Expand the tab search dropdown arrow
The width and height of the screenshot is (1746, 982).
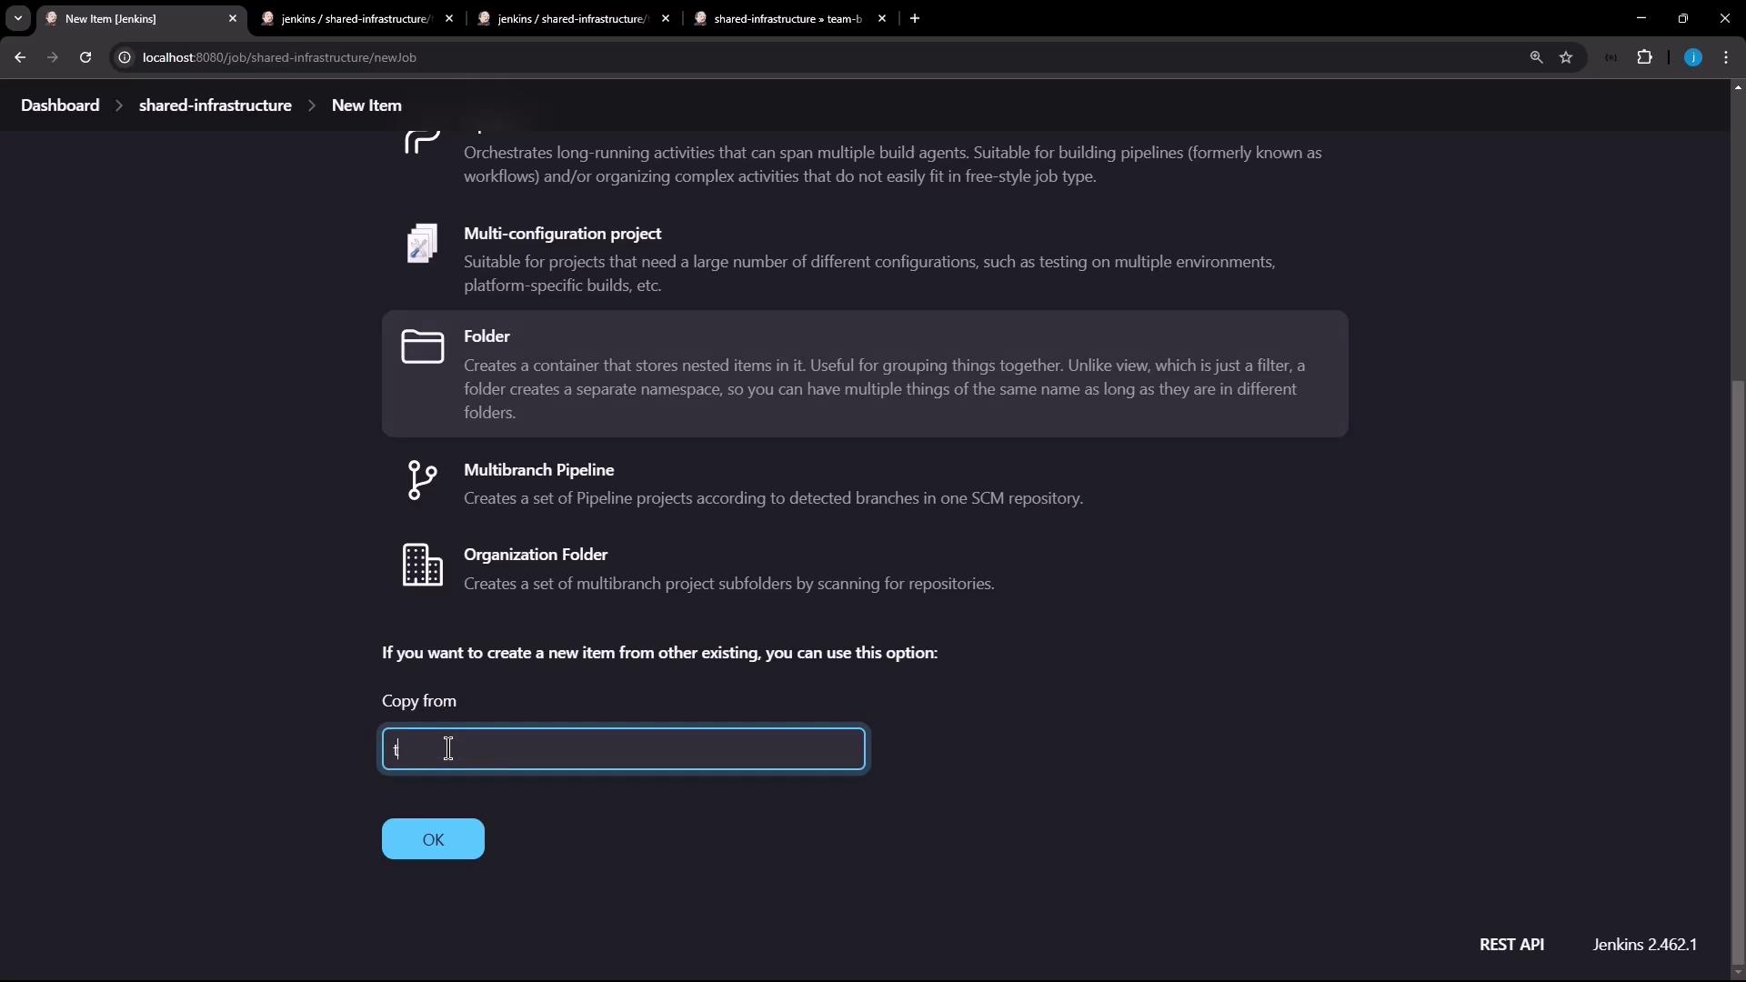coord(17,18)
